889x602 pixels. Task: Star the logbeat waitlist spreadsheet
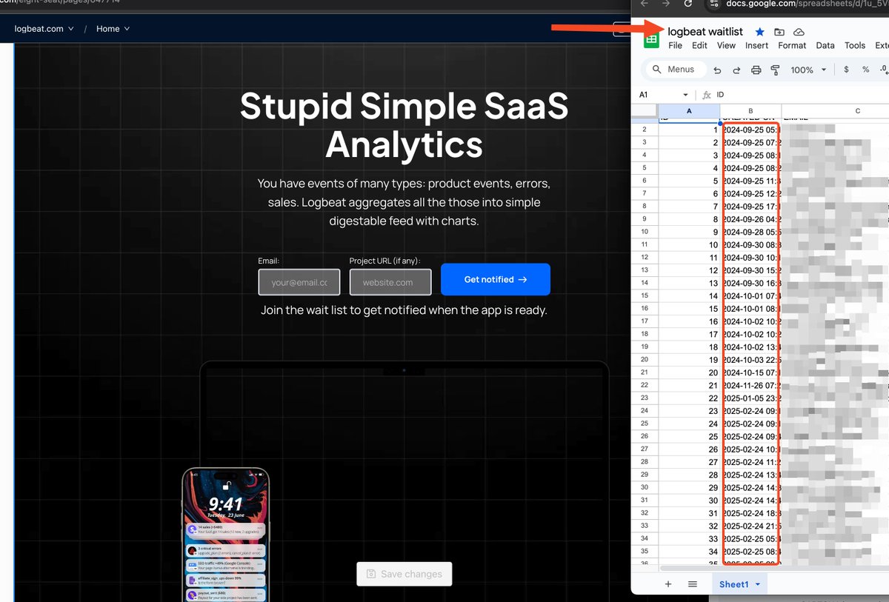pyautogui.click(x=759, y=32)
